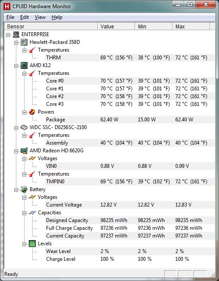Viewport: 219px width, 281px height.
Task: Click the WDC SSC hard drive icon
Action: coord(24,127)
